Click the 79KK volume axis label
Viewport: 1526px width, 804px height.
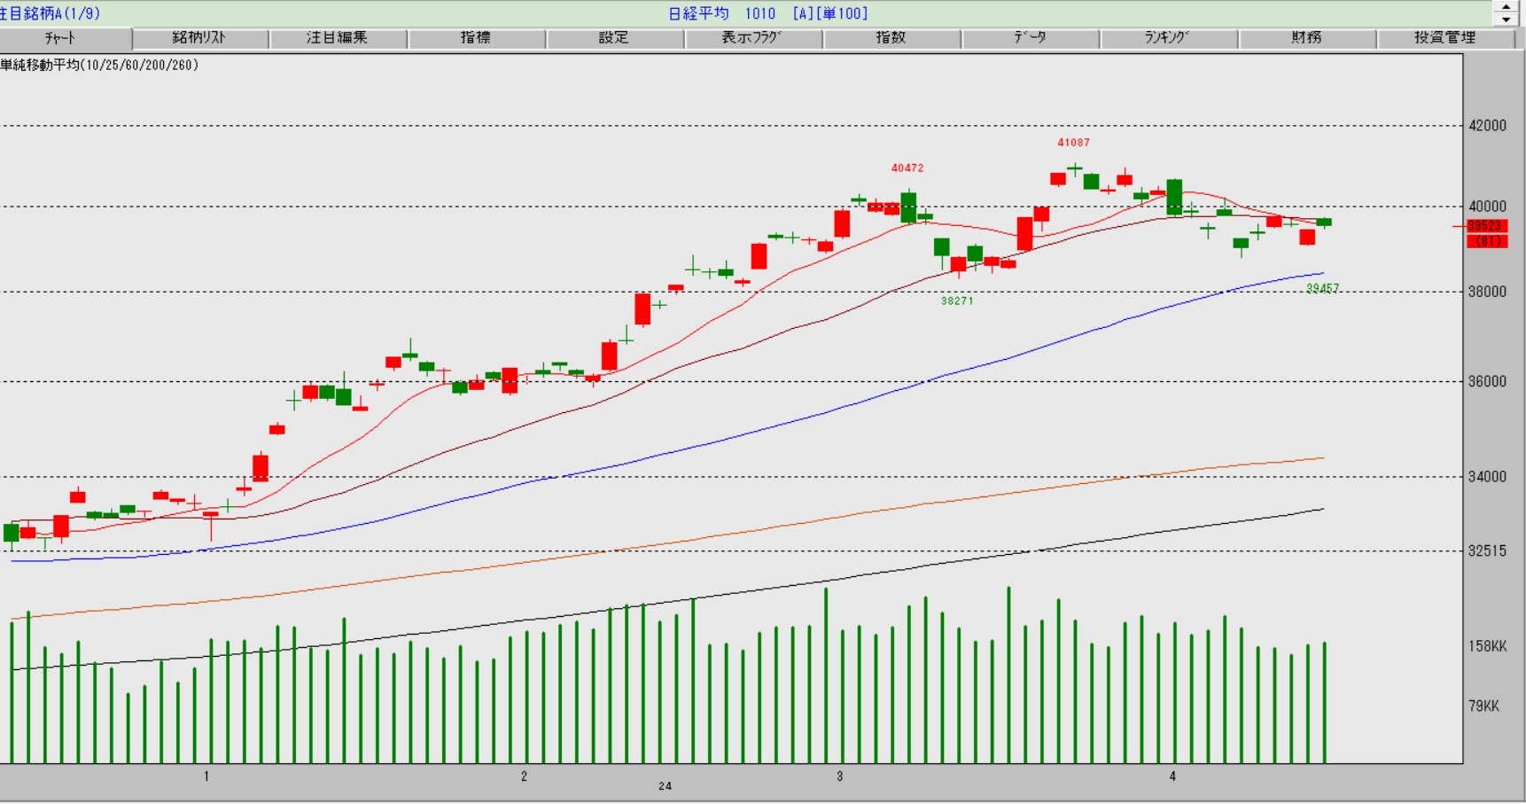click(1483, 706)
